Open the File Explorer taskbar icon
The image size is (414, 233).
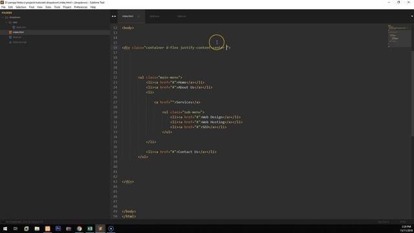pos(37,228)
